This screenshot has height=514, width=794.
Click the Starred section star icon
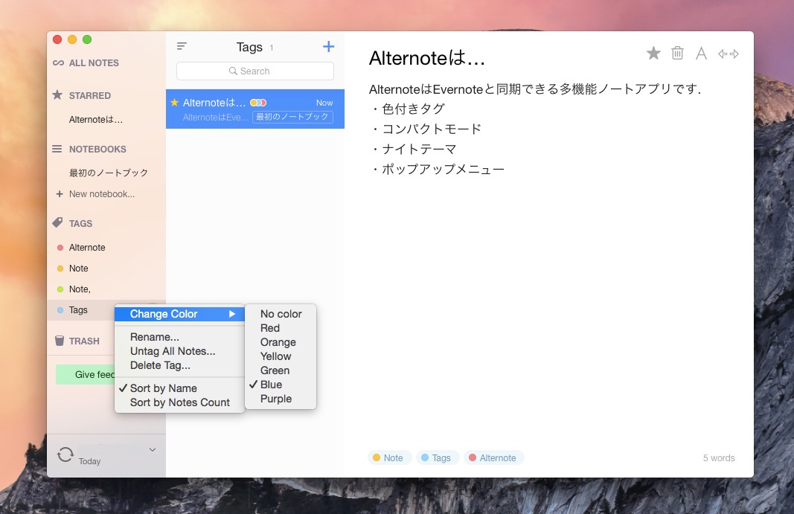(x=58, y=94)
